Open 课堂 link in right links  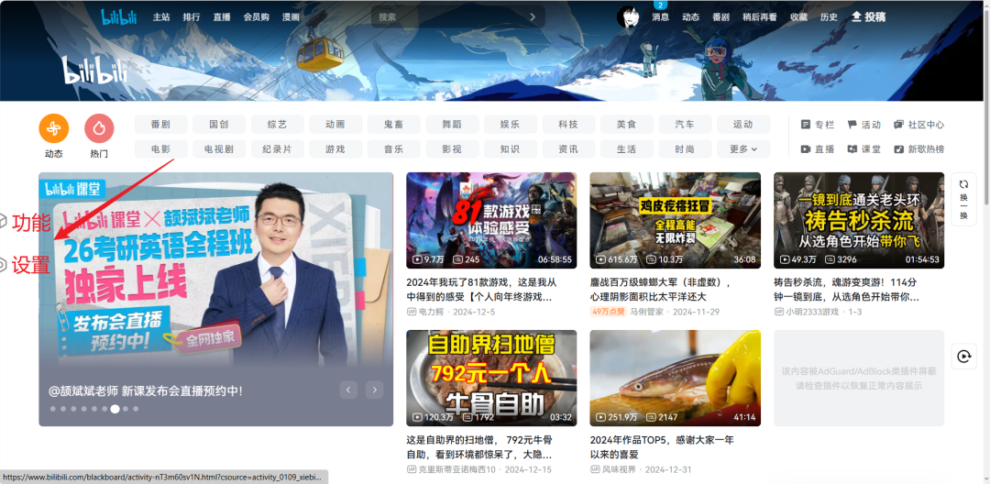[863, 149]
